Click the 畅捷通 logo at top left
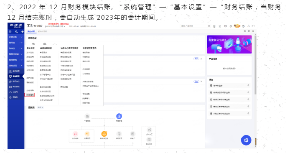 point(16,25)
